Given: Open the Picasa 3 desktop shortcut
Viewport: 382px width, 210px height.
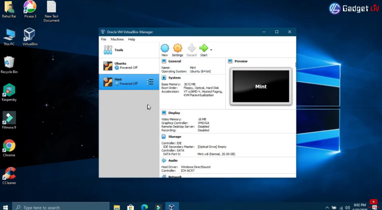Looking at the screenshot, I should [30, 10].
